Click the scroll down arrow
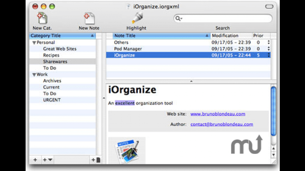Viewport: 305px width, 171px height. (x=273, y=155)
